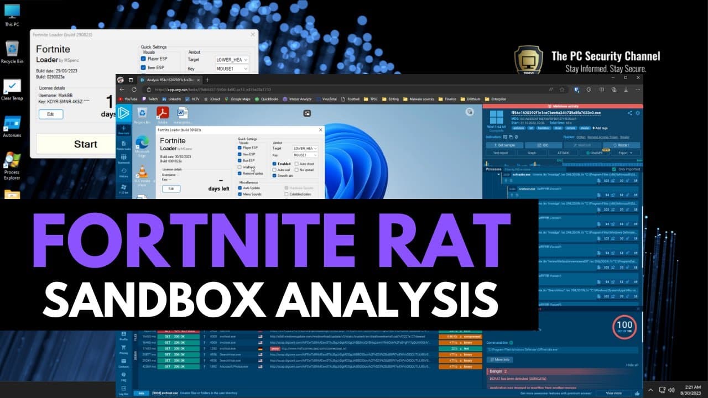Click the favorites star in address bar
The height and width of the screenshot is (398, 708).
point(562,89)
